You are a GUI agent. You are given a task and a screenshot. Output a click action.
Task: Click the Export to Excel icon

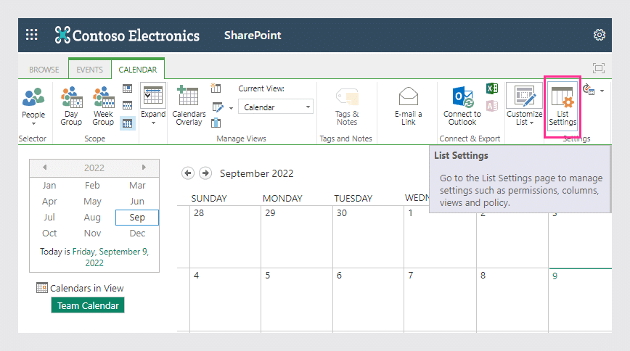tap(492, 88)
